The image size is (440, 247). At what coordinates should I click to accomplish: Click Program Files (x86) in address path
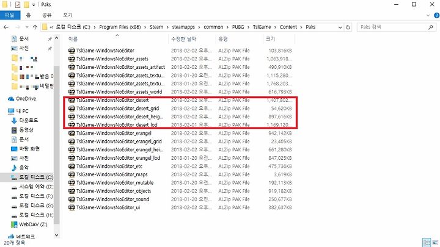[120, 27]
